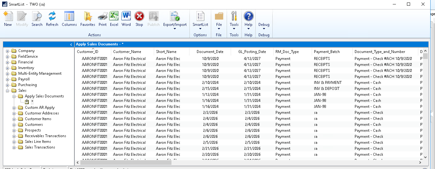Collapse the navigation pane with arrow
The height and width of the screenshot is (169, 435).
[x=71, y=44]
